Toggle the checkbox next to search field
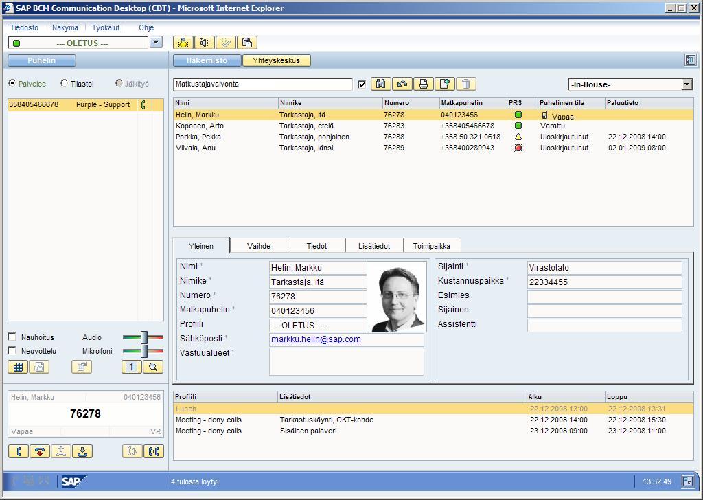Viewport: 703px width, 500px height. pos(362,84)
